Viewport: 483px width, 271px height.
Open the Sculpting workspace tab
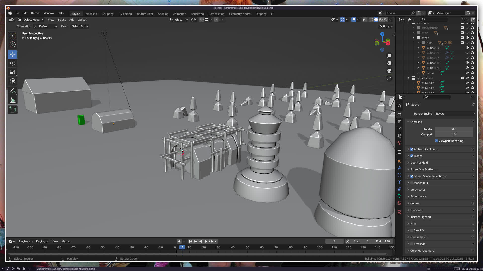[107, 14]
